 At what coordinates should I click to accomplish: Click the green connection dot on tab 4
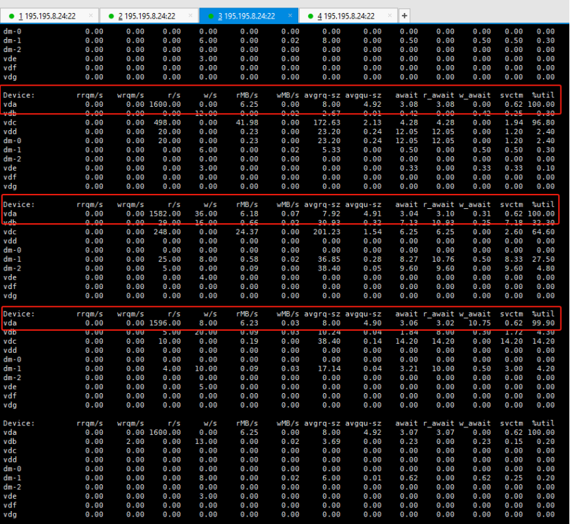pos(311,16)
